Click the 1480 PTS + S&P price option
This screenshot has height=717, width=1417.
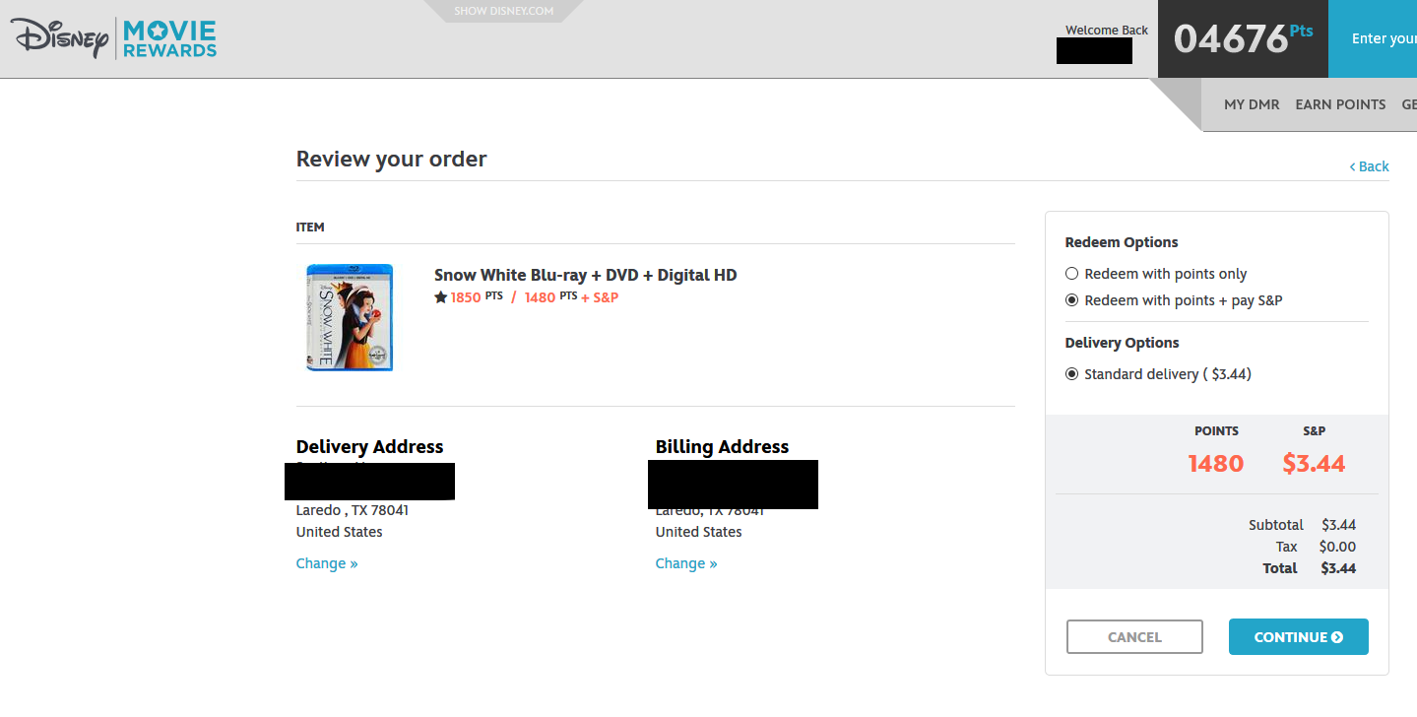click(571, 297)
